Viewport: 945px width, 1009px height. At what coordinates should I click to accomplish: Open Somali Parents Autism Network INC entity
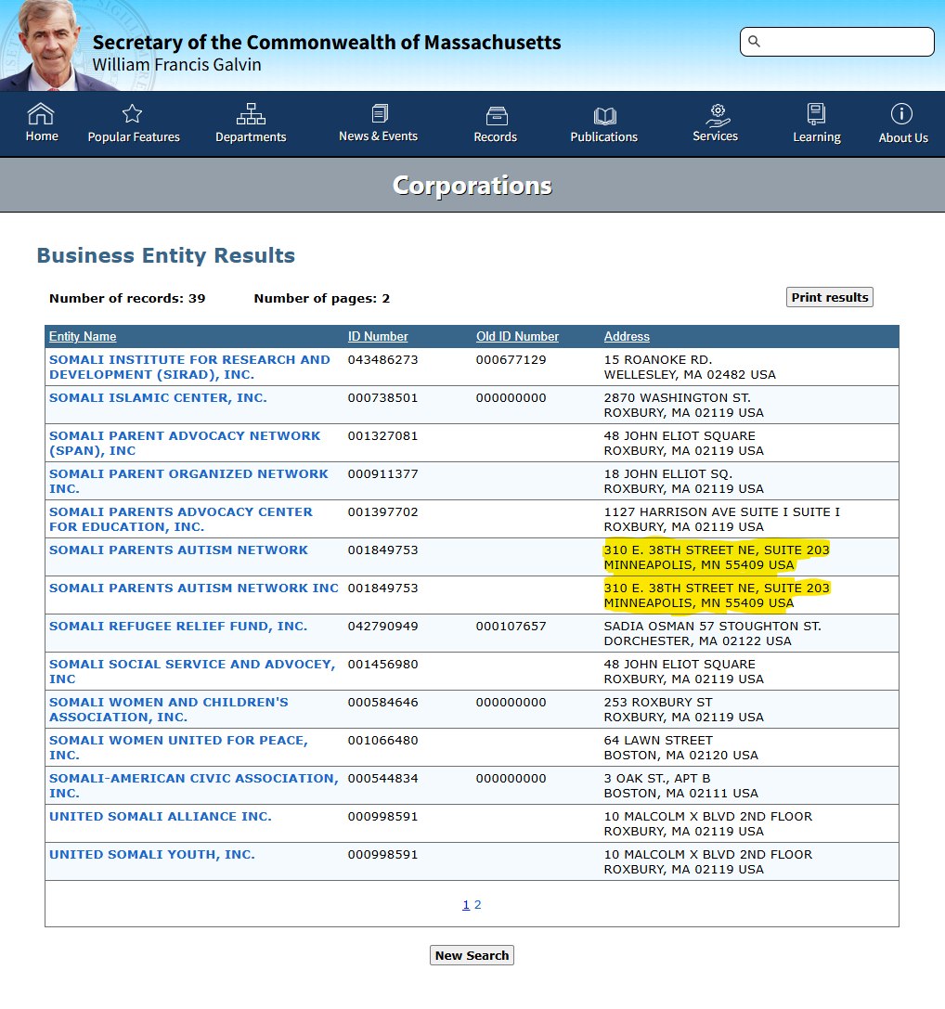point(194,589)
